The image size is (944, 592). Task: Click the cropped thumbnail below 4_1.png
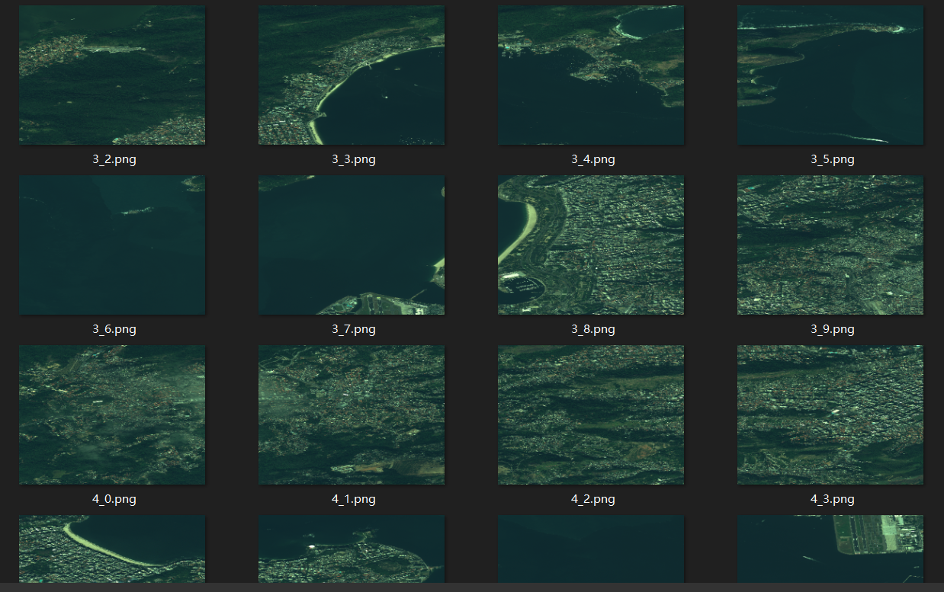point(352,549)
